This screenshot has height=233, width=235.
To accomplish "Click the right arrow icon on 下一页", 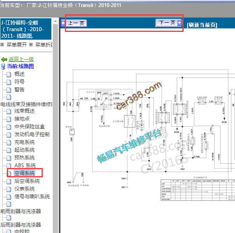I will [x=179, y=23].
